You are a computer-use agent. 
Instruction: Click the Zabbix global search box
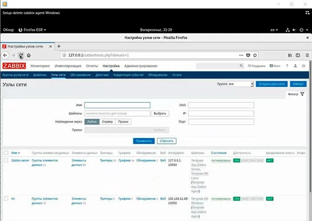click(218, 65)
